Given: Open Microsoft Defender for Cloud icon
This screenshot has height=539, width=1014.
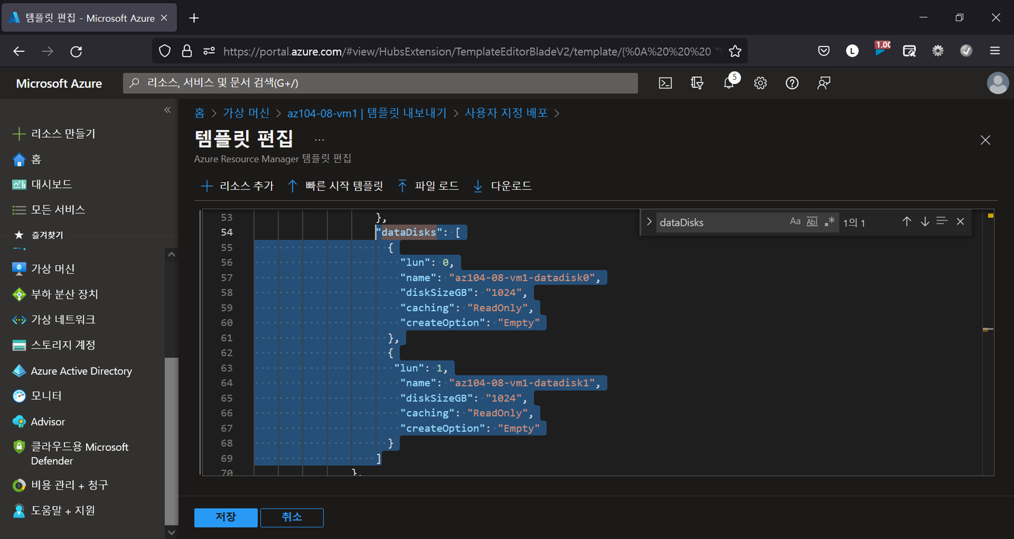Looking at the screenshot, I should (x=19, y=447).
